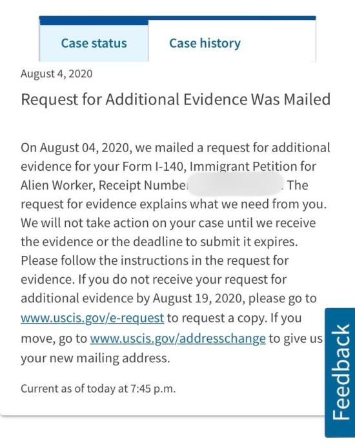The height and width of the screenshot is (448, 355).
Task: Click the blurred receipt number field
Action: pyautogui.click(x=234, y=184)
